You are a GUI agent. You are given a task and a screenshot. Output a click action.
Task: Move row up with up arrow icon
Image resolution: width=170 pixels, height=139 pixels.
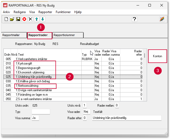tap(37, 19)
